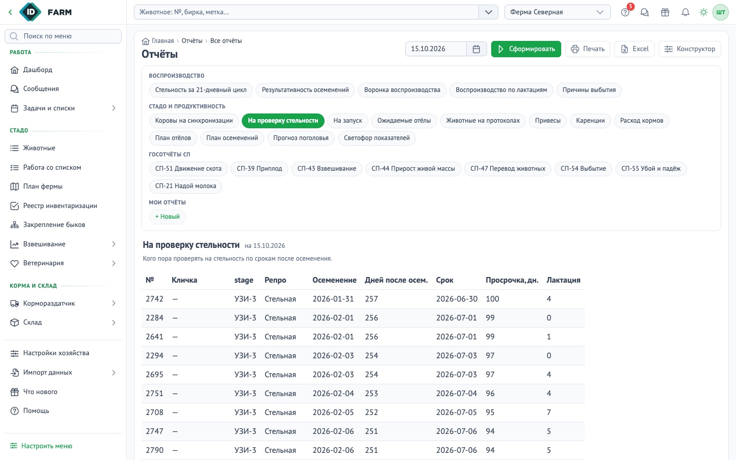Go to Животные list

[x=63, y=148]
